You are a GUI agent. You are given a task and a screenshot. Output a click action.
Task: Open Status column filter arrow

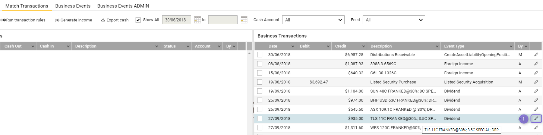pyautogui.click(x=188, y=46)
